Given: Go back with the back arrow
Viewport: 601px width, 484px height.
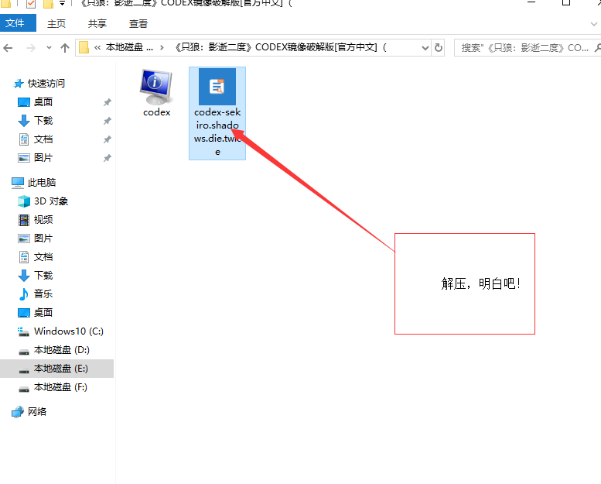Looking at the screenshot, I should coord(8,48).
